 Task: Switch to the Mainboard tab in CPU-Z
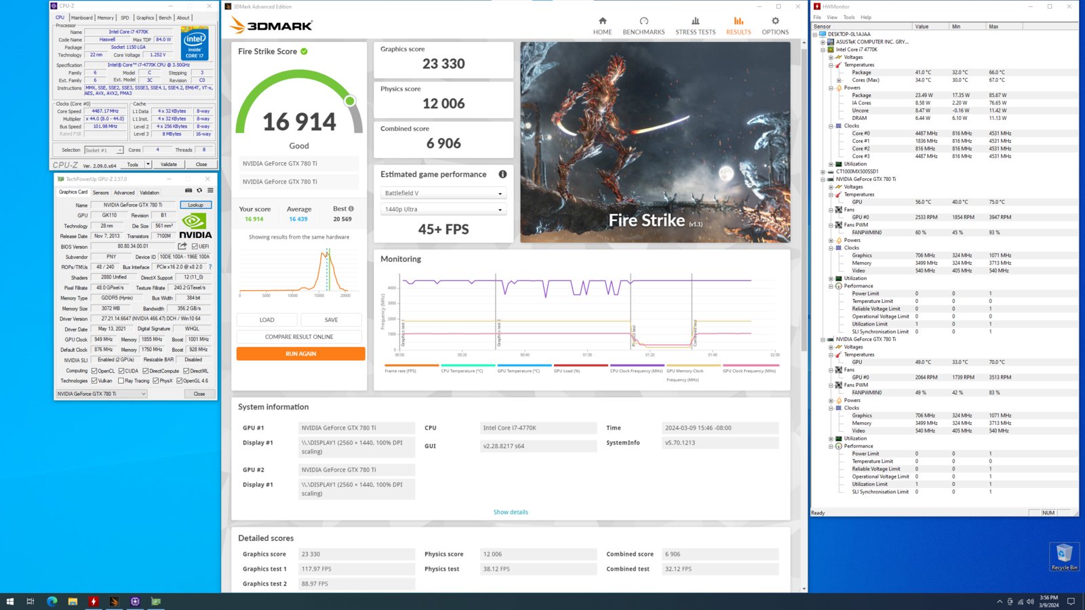click(x=82, y=18)
